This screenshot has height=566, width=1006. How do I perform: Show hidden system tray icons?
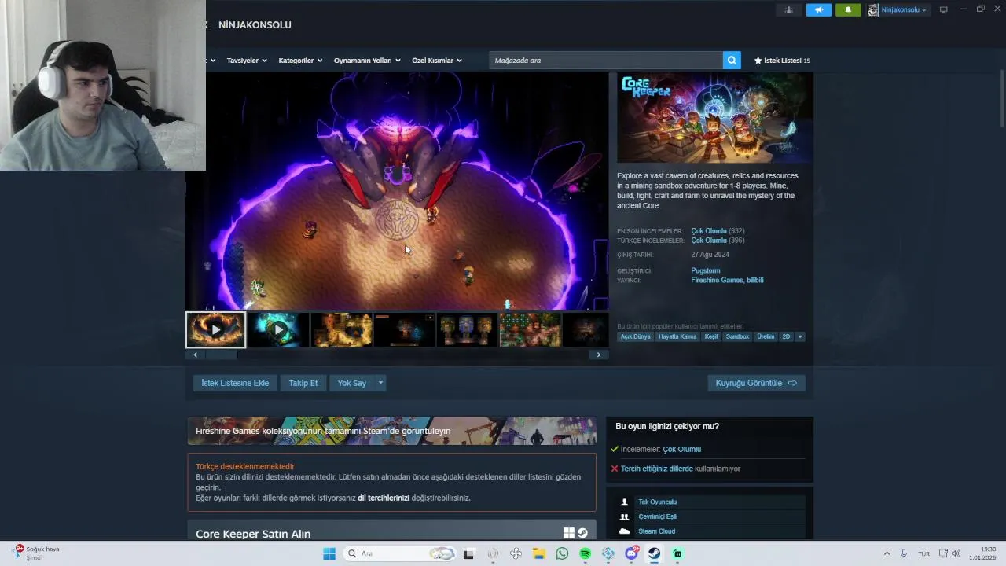coord(887,553)
